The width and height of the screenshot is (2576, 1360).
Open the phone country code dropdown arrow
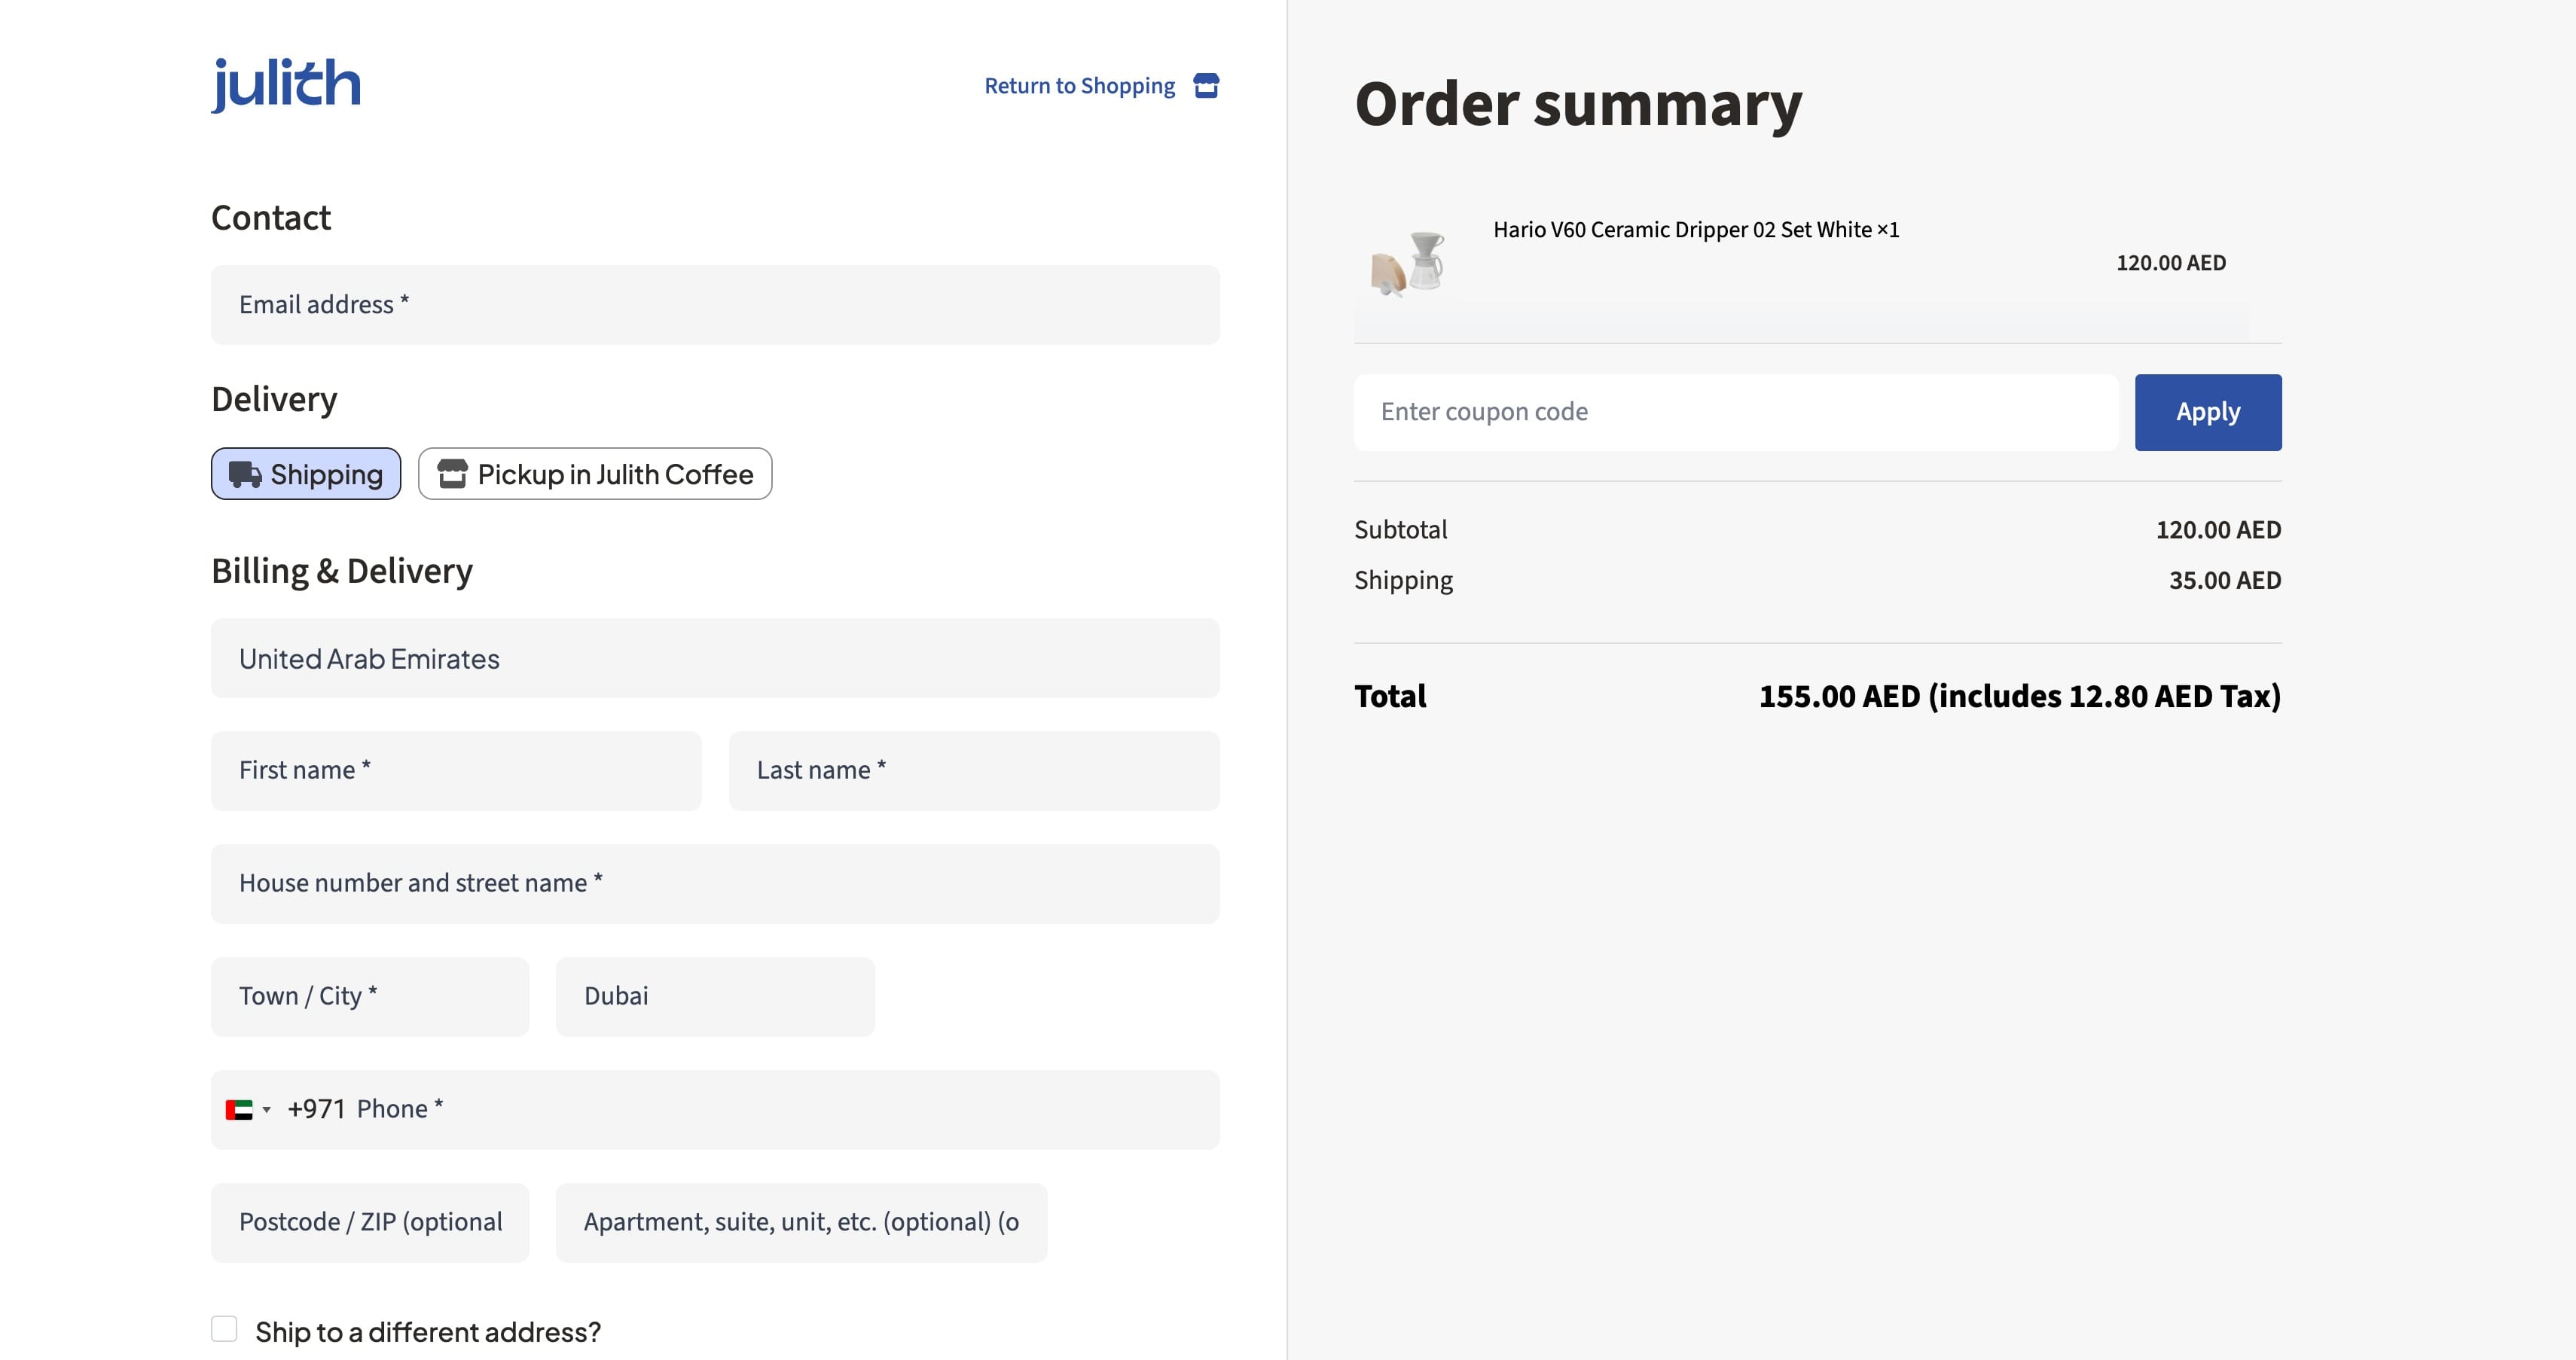pos(267,1110)
